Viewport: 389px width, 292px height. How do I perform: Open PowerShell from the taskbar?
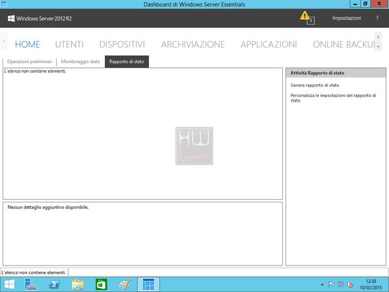pos(54,284)
